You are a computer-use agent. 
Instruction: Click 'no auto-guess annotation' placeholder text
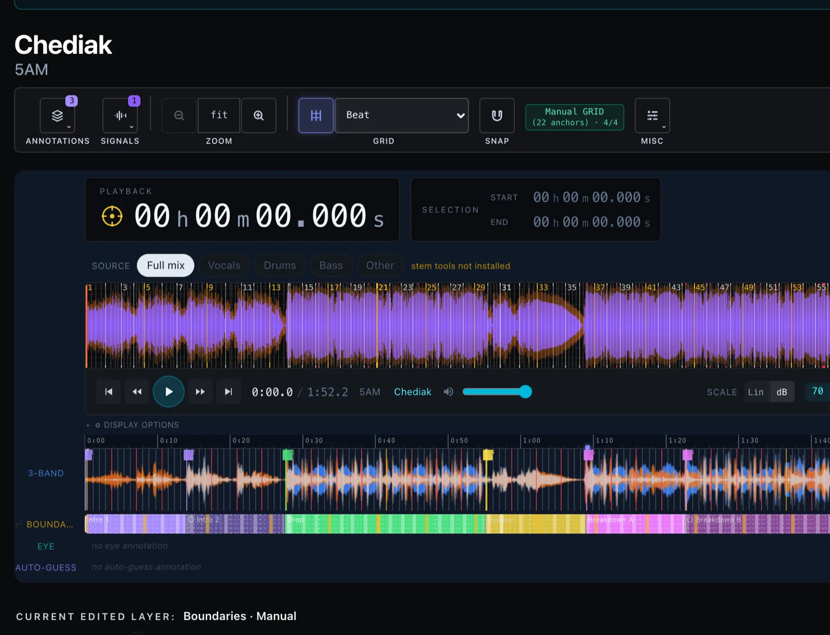(x=146, y=567)
